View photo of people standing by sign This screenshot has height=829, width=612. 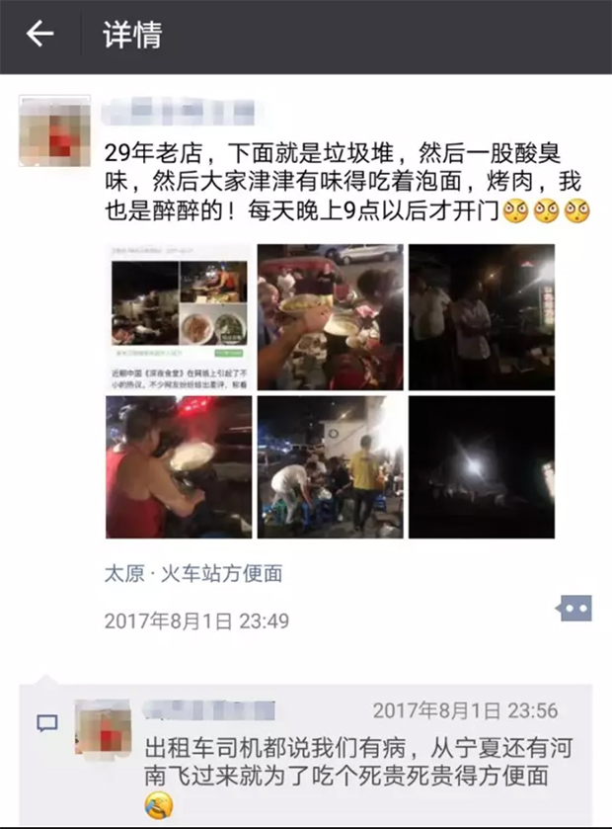point(482,317)
